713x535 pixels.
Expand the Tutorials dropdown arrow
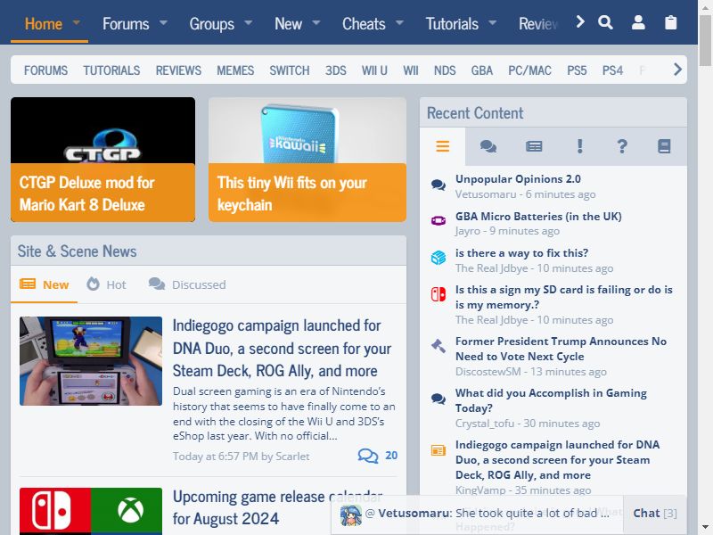(493, 21)
